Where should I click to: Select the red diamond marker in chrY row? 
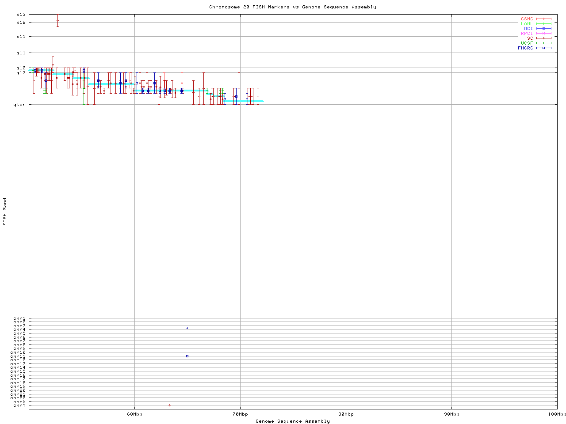[x=169, y=405]
